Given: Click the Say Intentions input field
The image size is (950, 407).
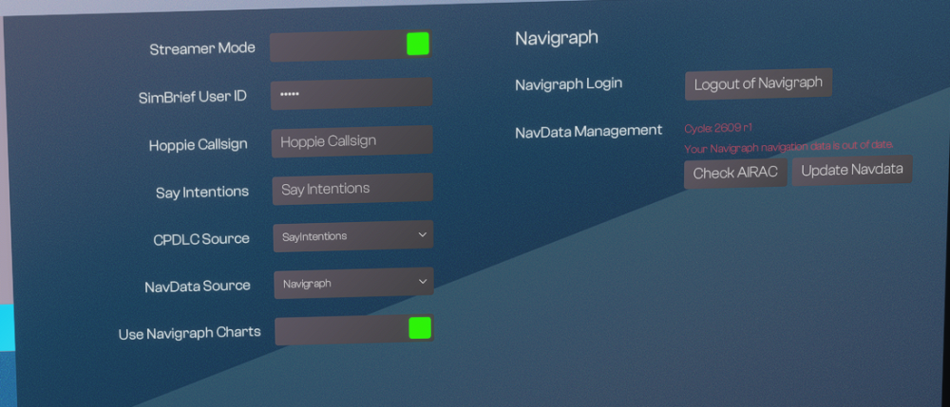Looking at the screenshot, I should pos(352,189).
